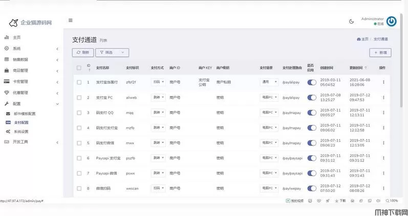
Task: Click the 更新时间 sort arrow
Action: click(366, 67)
